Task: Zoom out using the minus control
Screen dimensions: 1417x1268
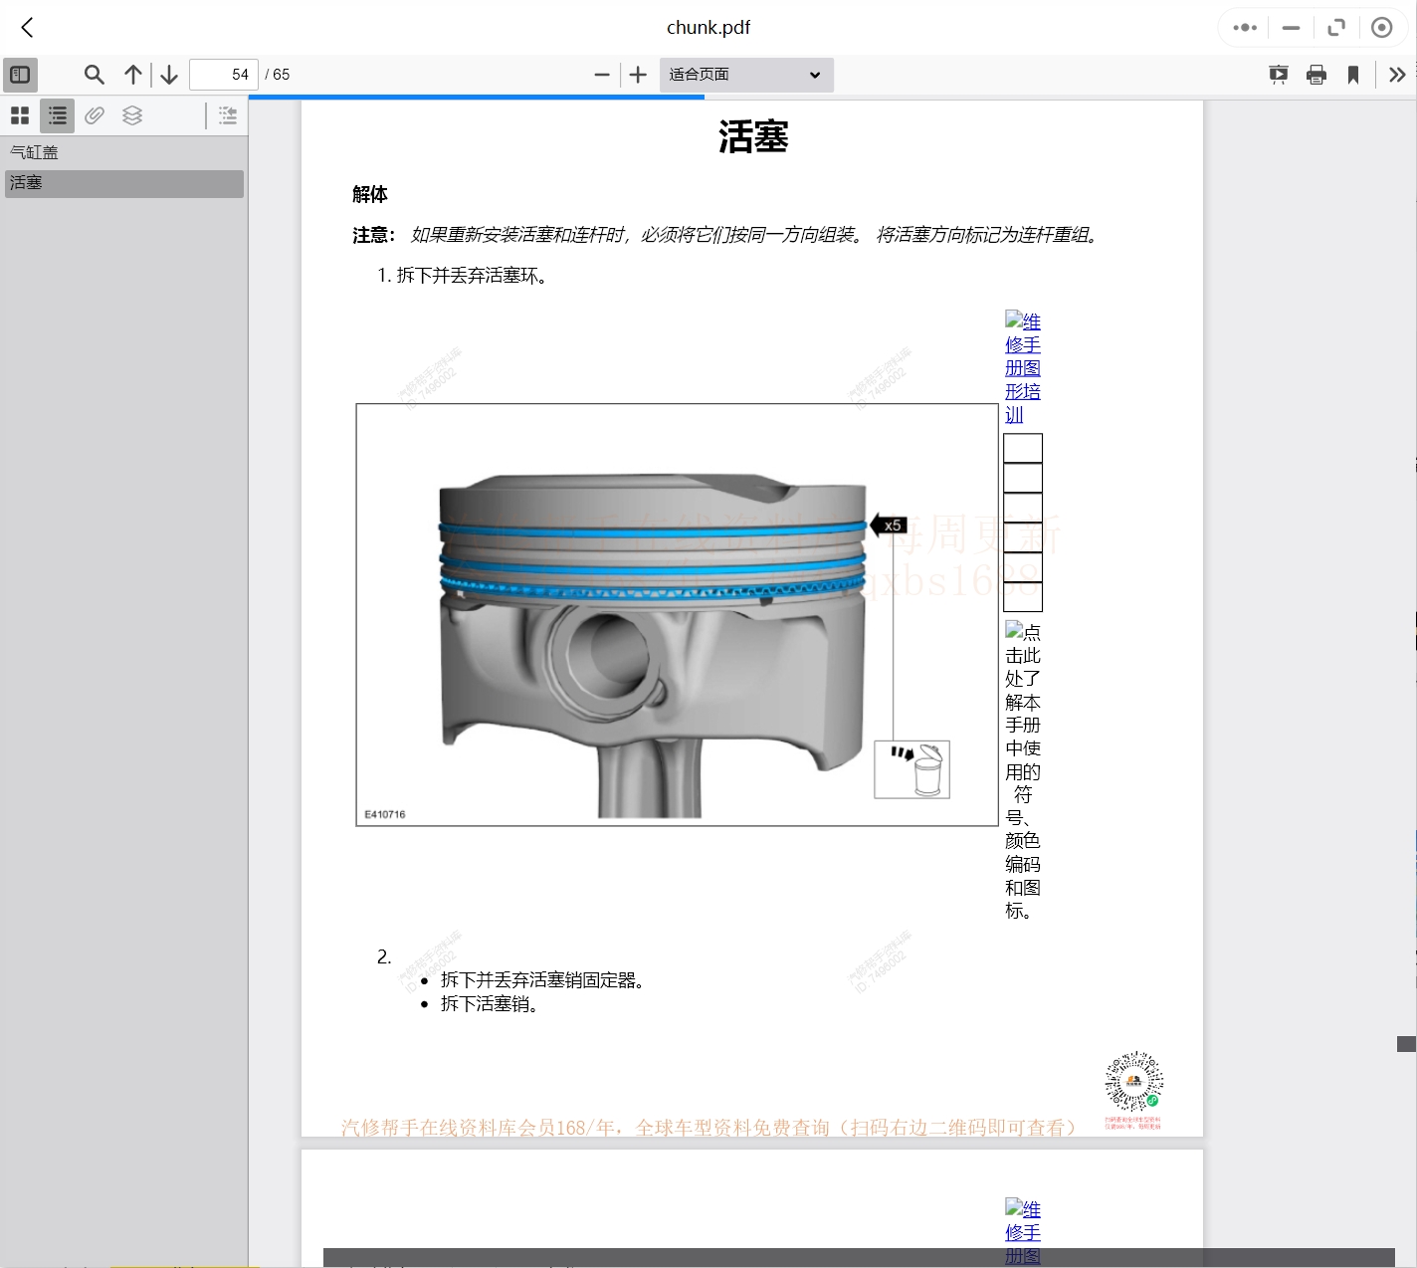Action: click(x=602, y=75)
